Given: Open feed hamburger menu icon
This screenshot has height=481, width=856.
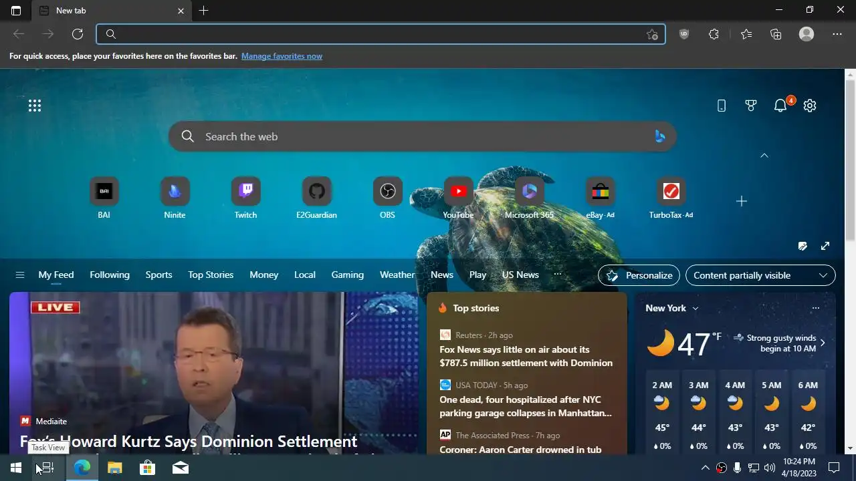Looking at the screenshot, I should pyautogui.click(x=20, y=275).
